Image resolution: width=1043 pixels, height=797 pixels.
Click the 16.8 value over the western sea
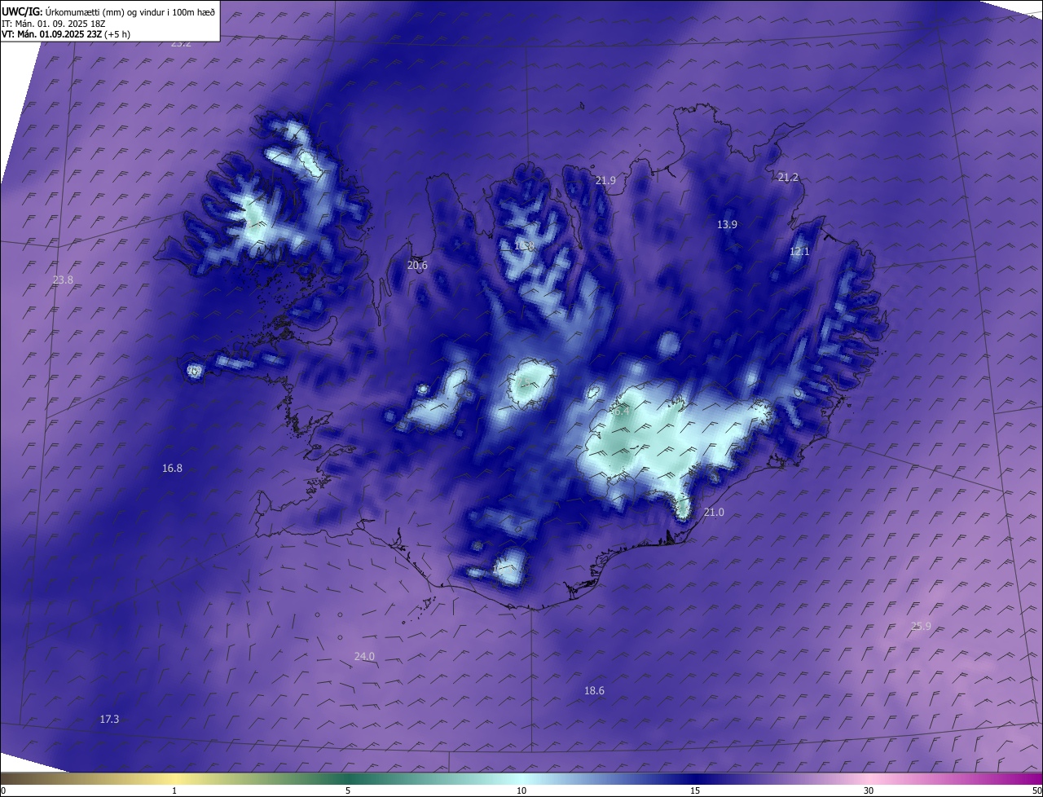[x=172, y=469]
